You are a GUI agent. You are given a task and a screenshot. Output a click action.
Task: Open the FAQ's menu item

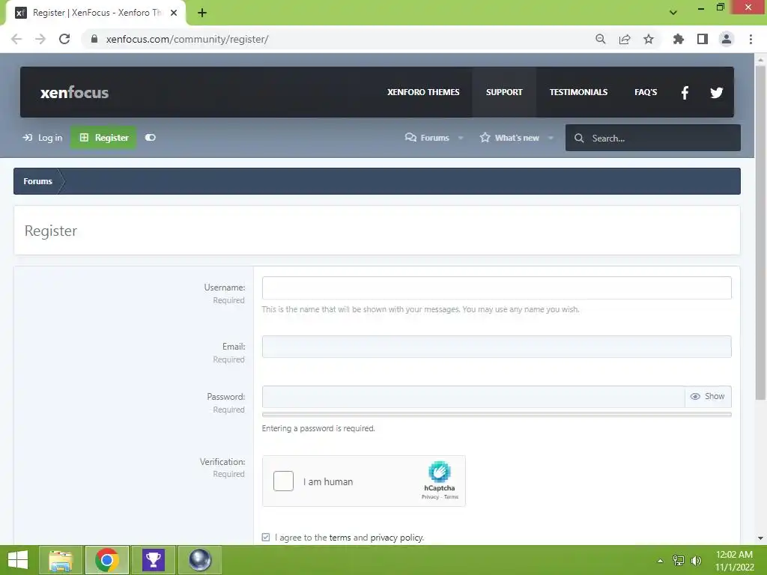(x=646, y=92)
